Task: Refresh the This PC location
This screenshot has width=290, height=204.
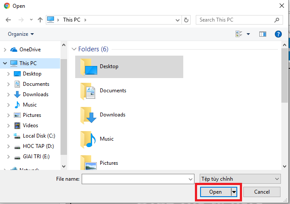Action: [186, 20]
